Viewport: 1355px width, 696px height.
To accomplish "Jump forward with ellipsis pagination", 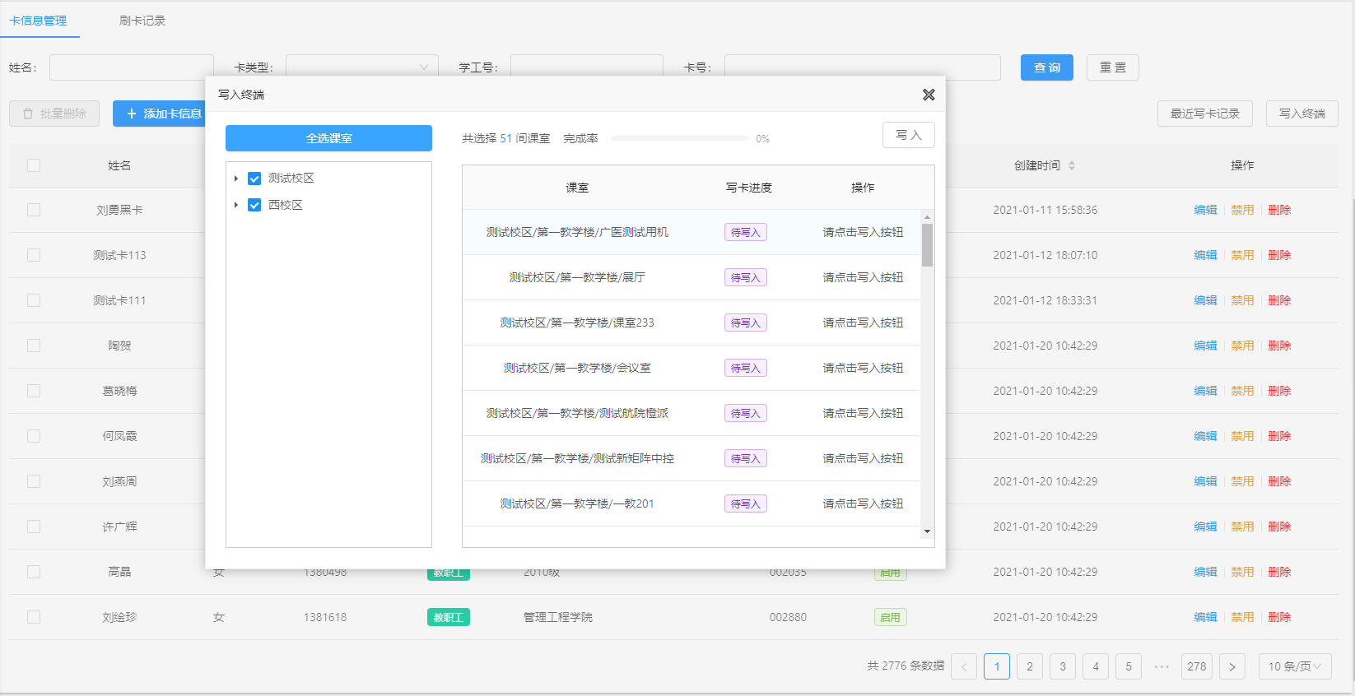I will pyautogui.click(x=1162, y=666).
